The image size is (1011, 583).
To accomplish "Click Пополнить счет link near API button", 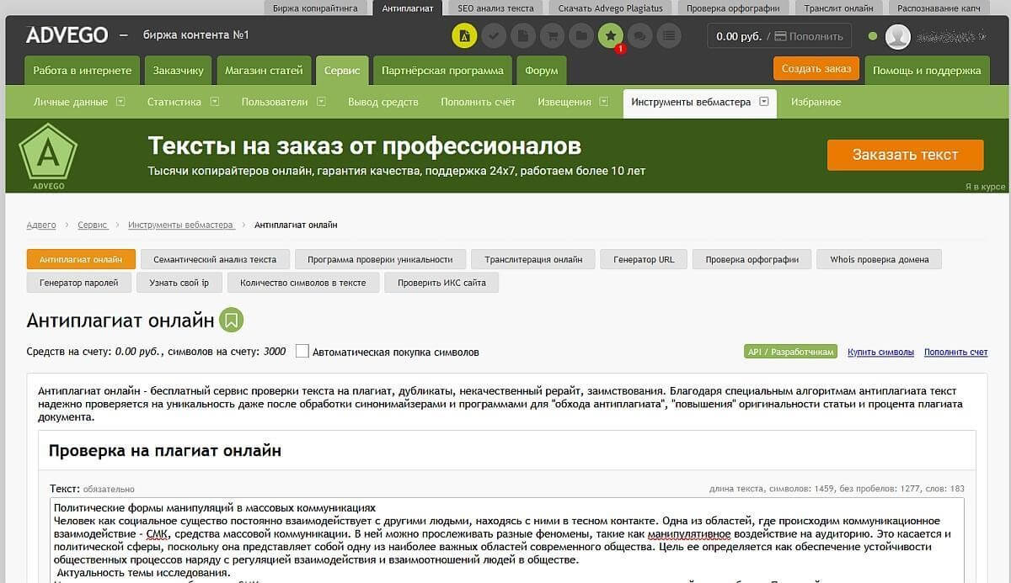I will pyautogui.click(x=955, y=352).
